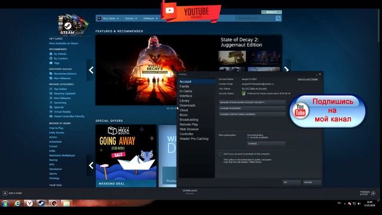The height and width of the screenshot is (215, 382).
Task: Open Internet Explorer from the taskbar
Action: (x=17, y=203)
